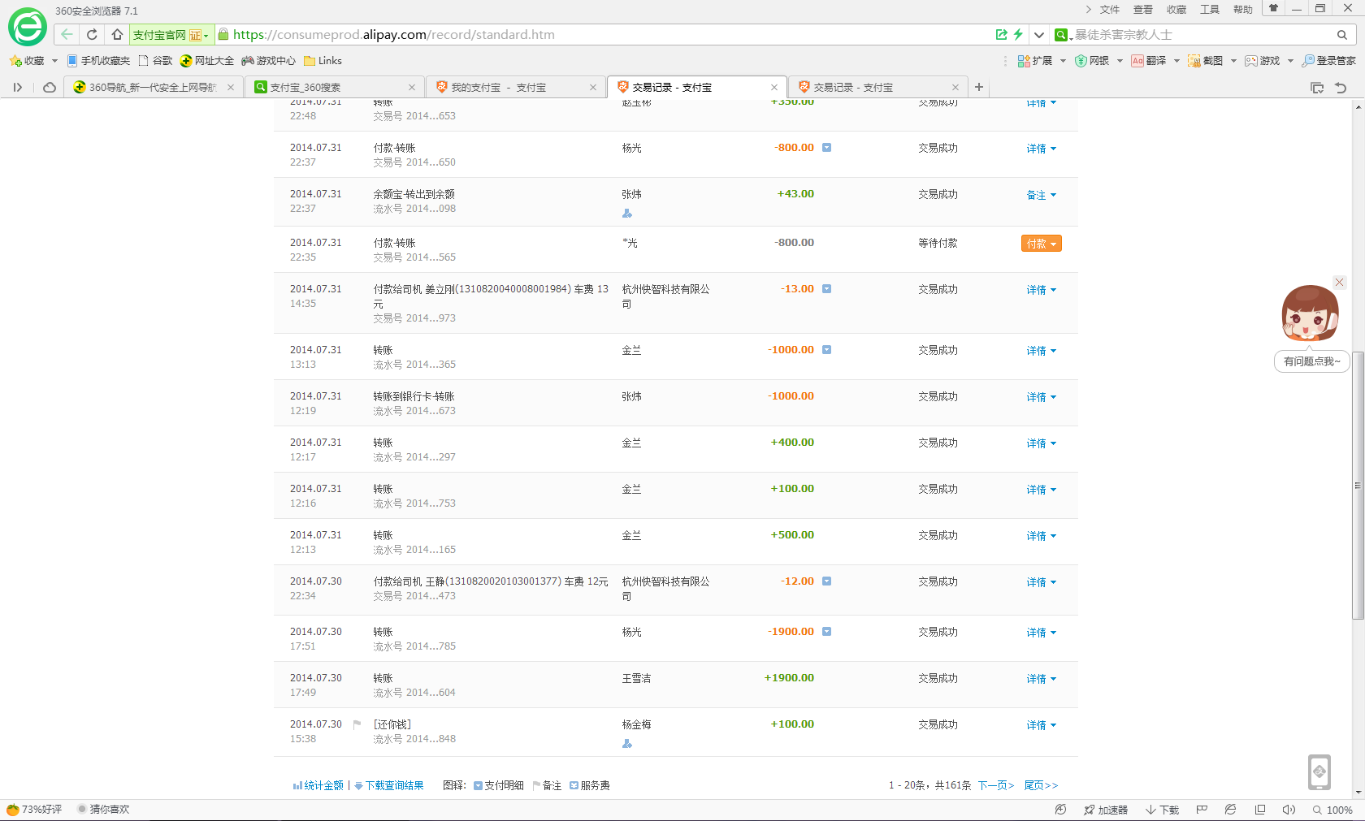Click the browser refresh icon
The image size is (1365, 821).
pyautogui.click(x=92, y=34)
